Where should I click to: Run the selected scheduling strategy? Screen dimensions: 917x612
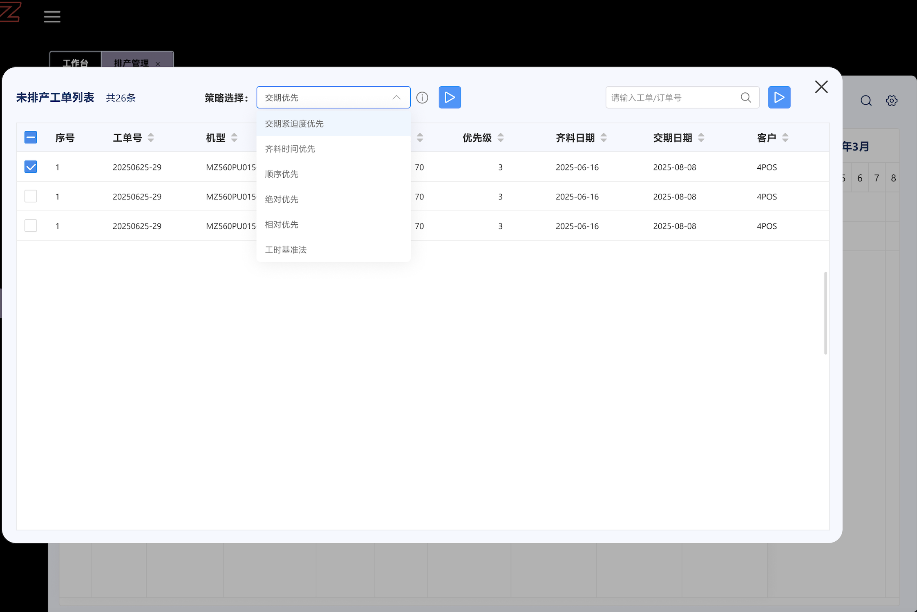[450, 97]
